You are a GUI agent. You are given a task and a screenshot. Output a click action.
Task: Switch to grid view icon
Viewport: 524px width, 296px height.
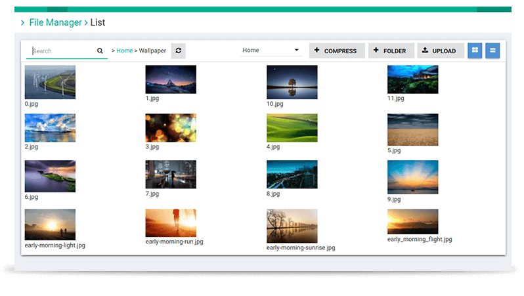(x=475, y=51)
